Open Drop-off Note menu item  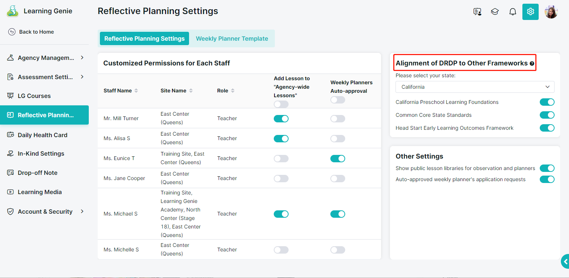coord(44,173)
